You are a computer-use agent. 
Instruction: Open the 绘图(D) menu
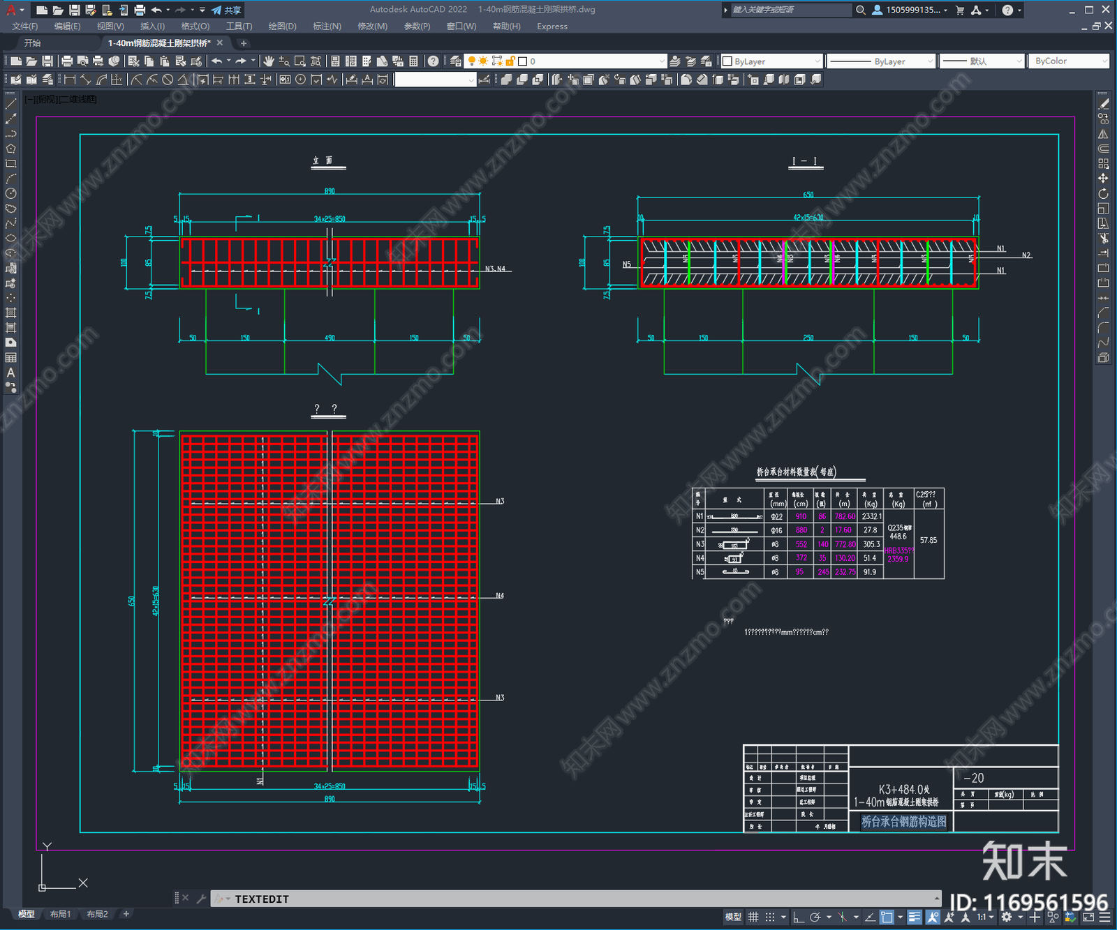282,27
